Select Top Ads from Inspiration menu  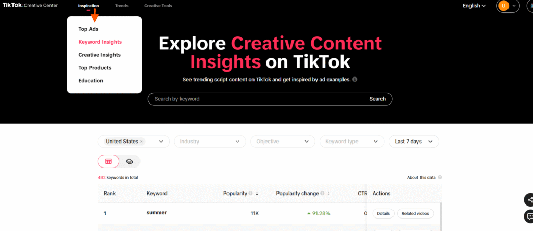pyautogui.click(x=88, y=29)
